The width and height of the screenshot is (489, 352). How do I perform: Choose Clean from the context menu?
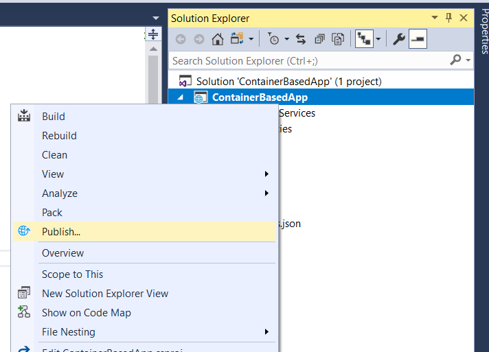click(x=144, y=155)
